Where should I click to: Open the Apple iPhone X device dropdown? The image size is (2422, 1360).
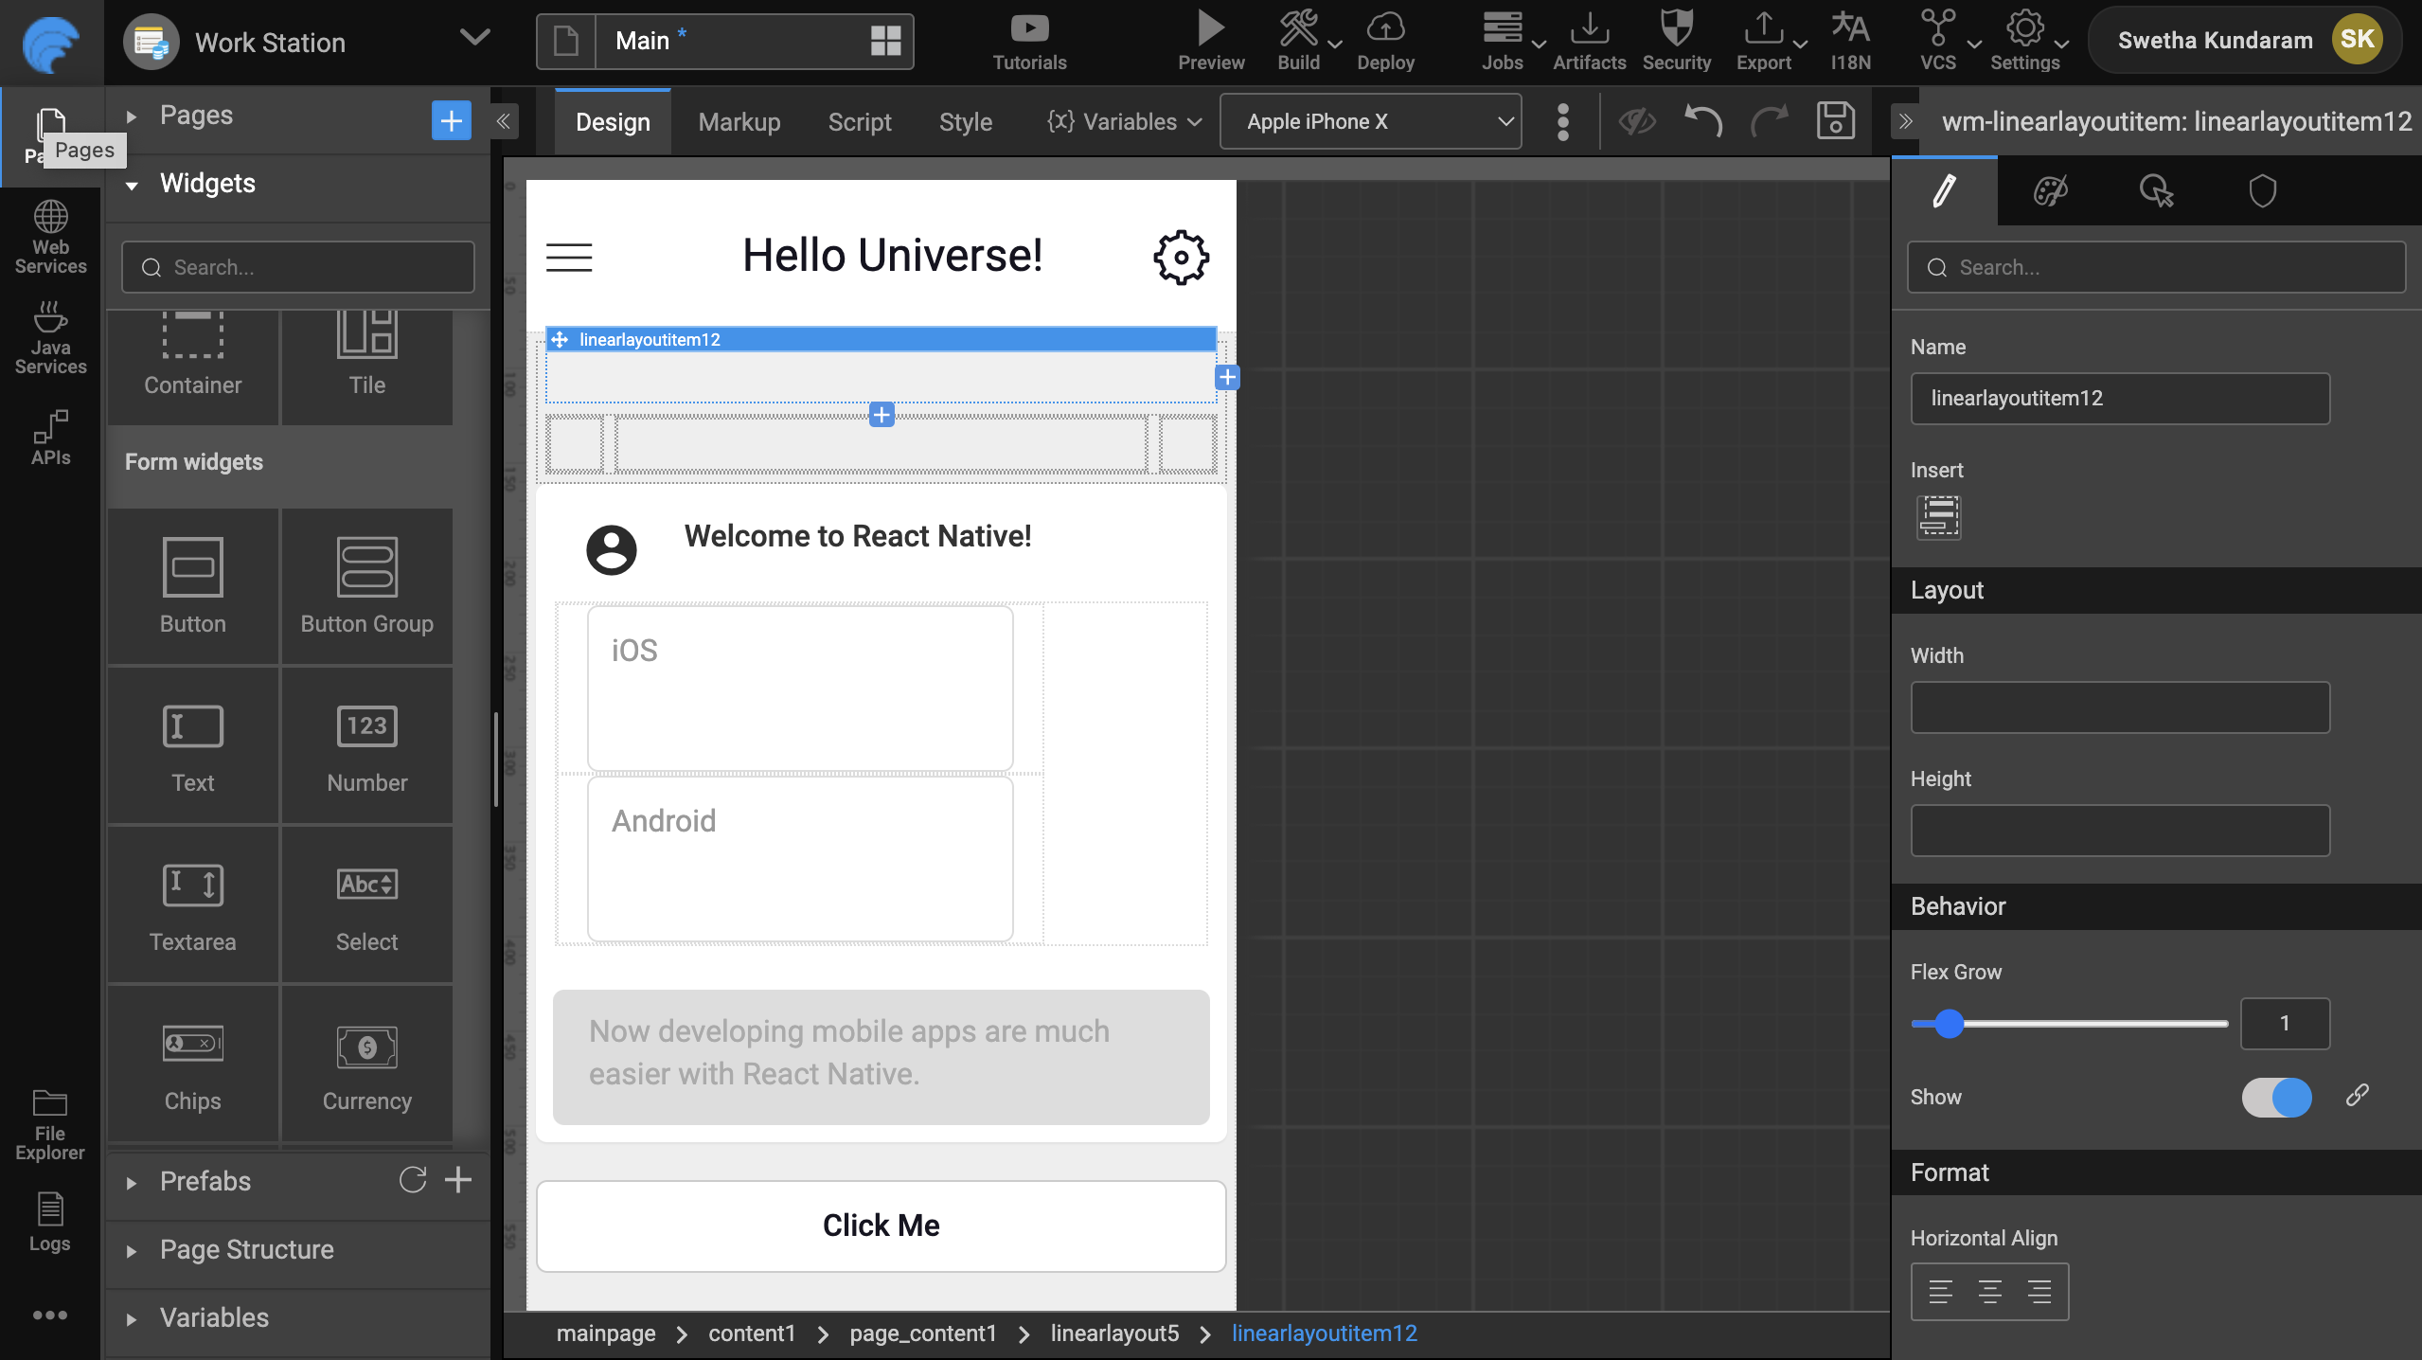[1369, 121]
